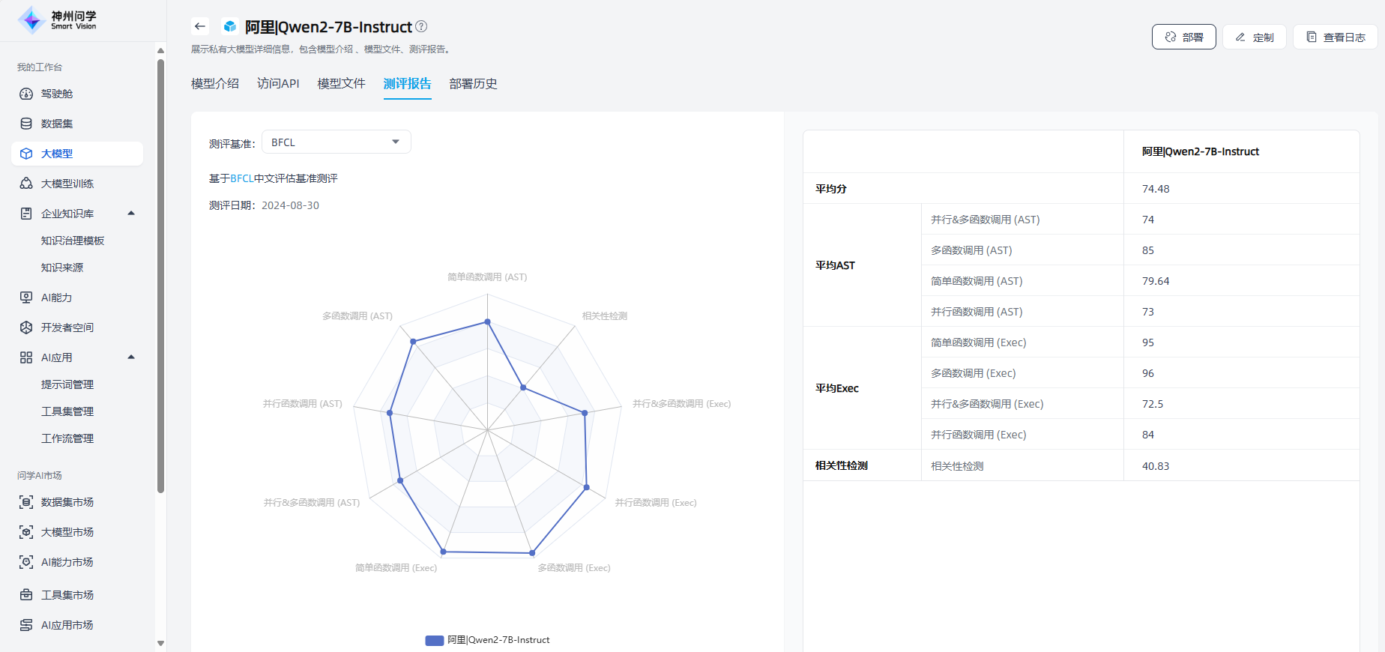Click the 部署 button

pos(1183,37)
